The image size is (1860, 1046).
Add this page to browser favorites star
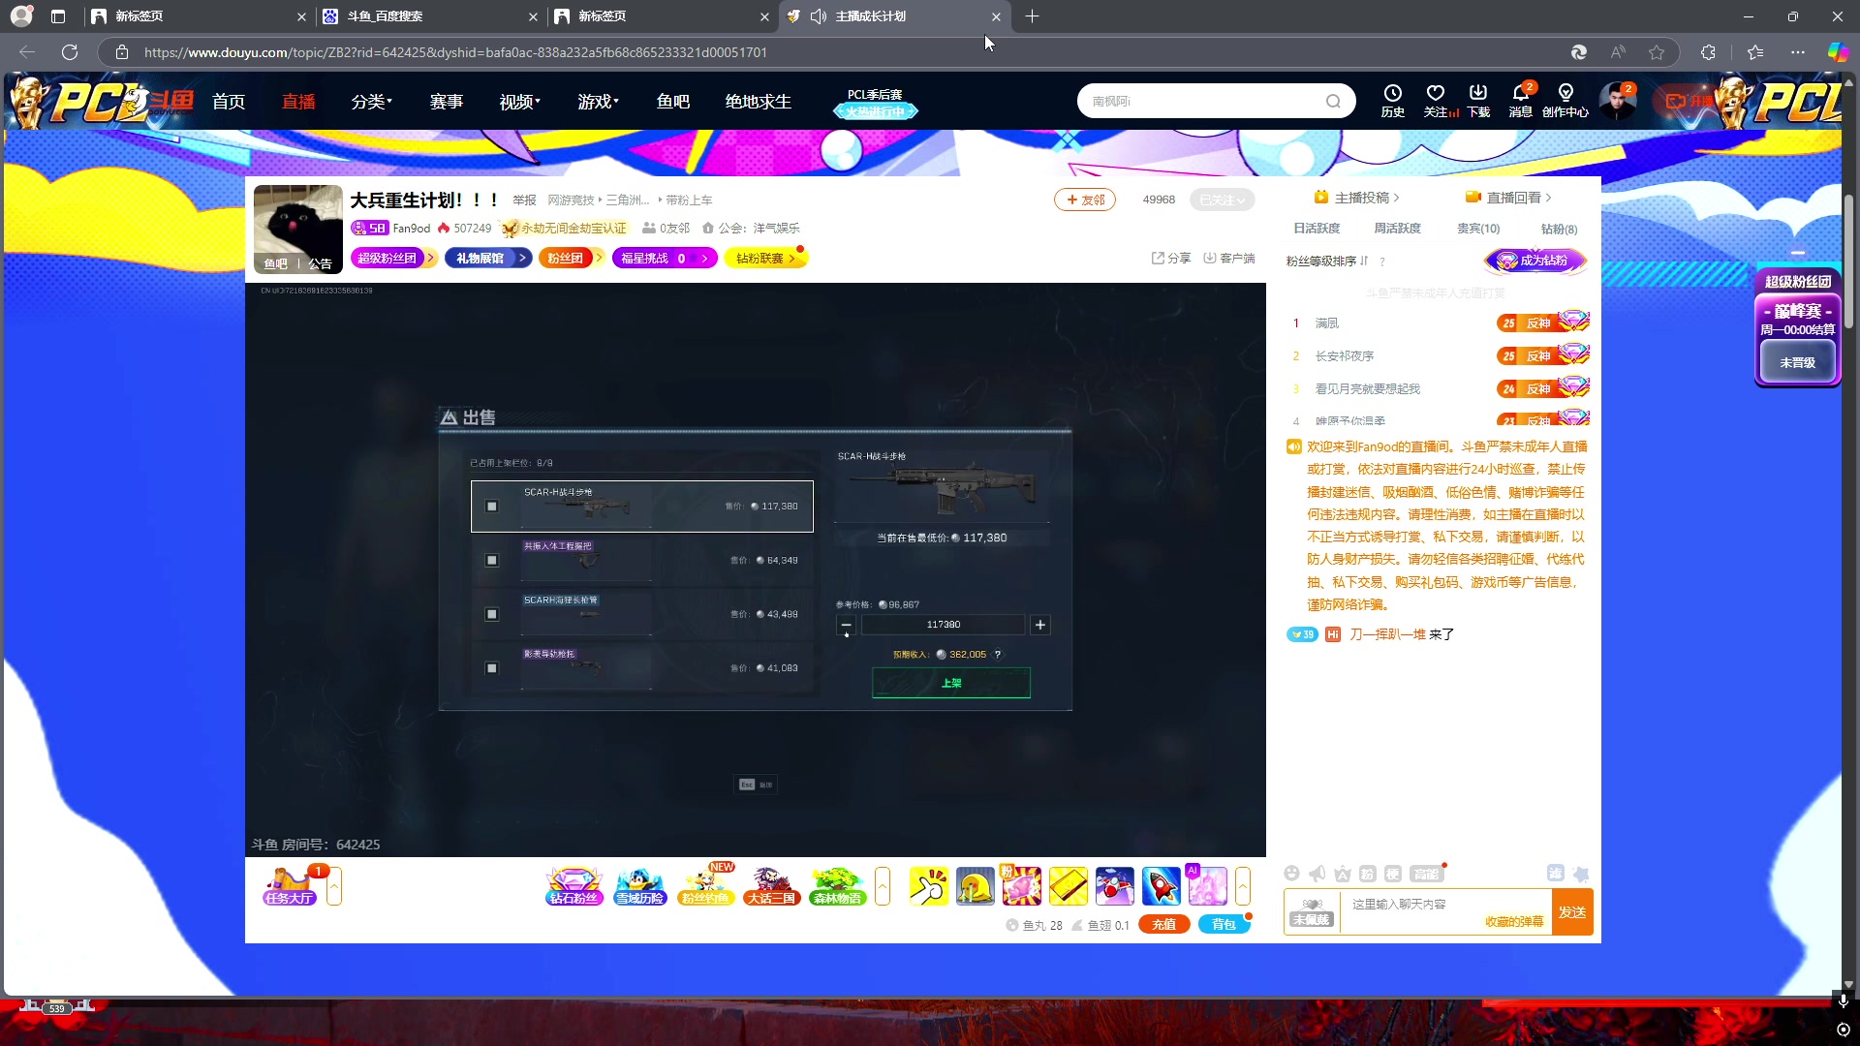[1657, 52]
